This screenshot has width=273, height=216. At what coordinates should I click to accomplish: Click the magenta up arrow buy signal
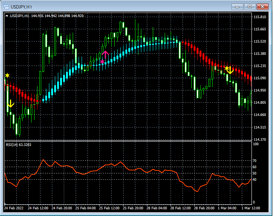pyautogui.click(x=105, y=54)
